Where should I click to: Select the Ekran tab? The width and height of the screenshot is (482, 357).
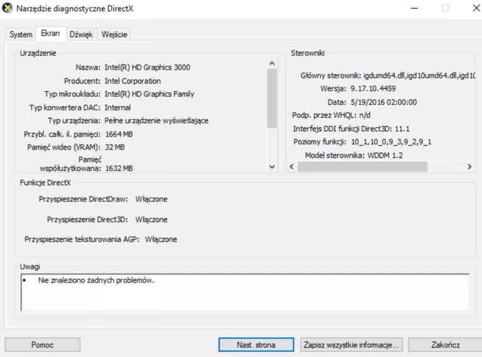click(51, 33)
